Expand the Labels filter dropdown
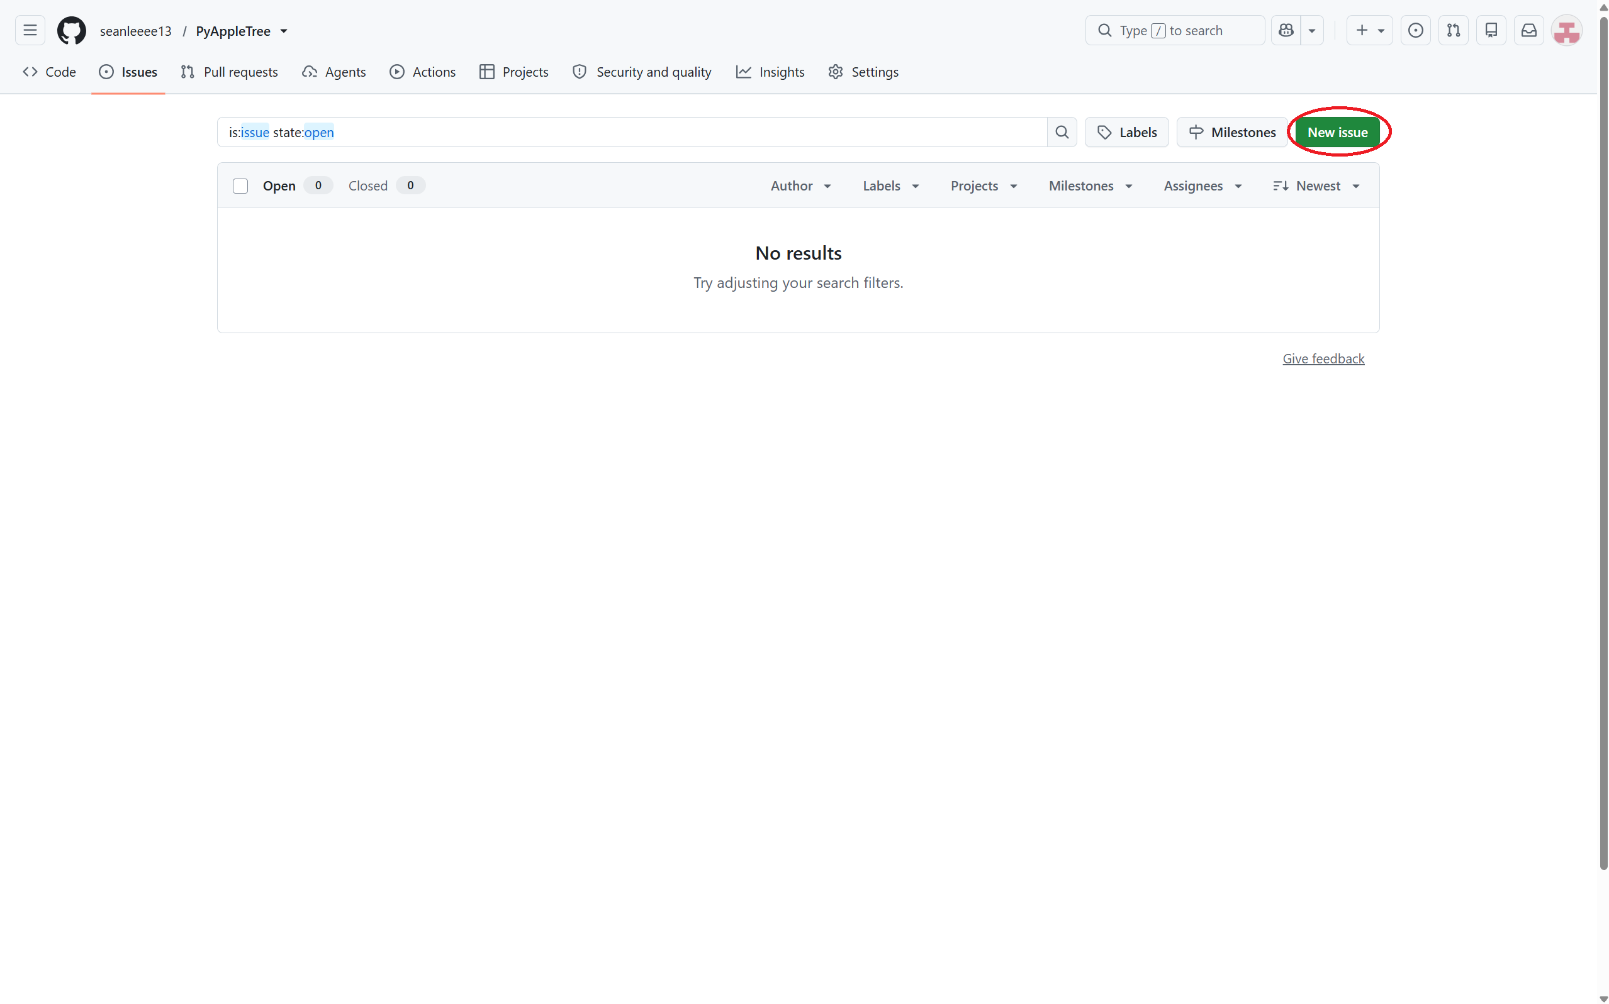 (x=890, y=186)
